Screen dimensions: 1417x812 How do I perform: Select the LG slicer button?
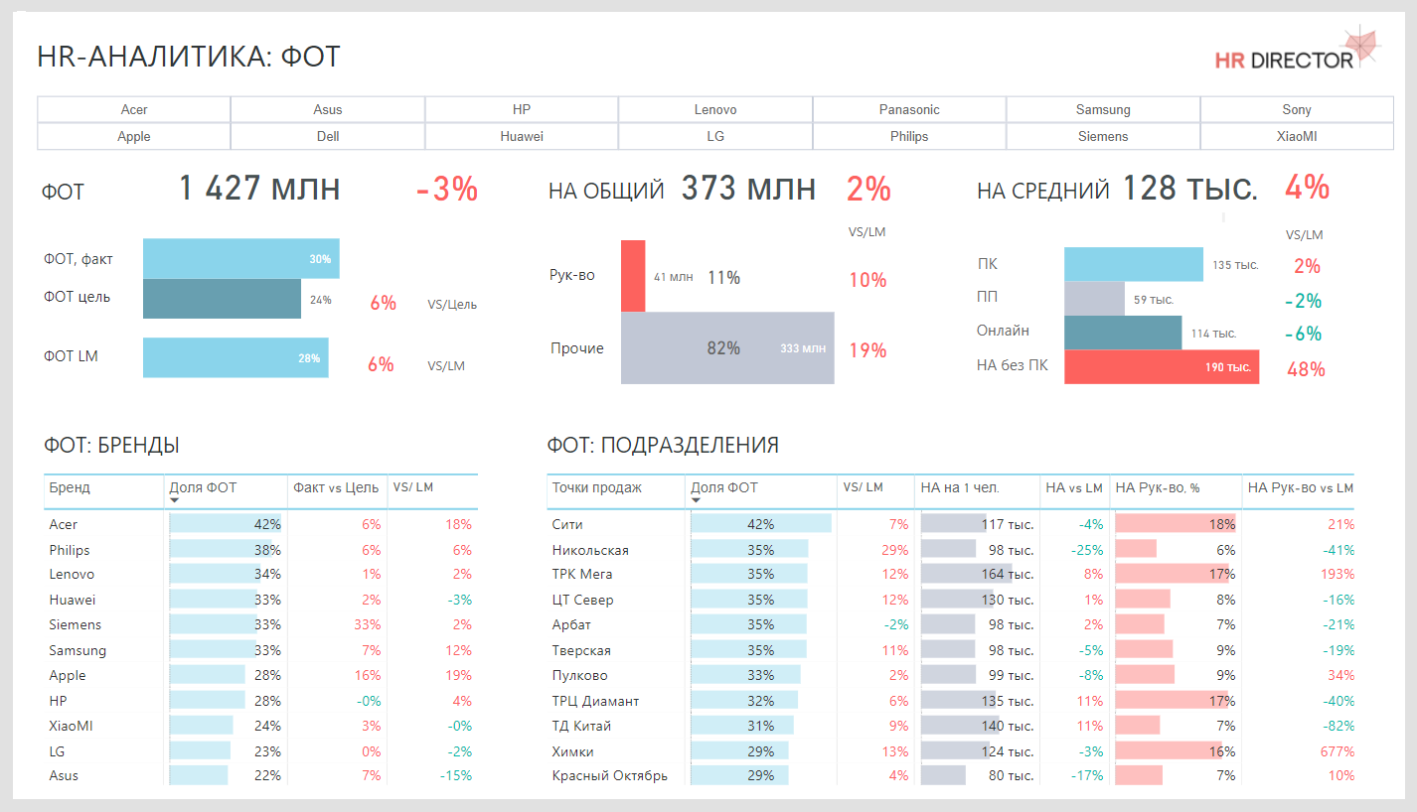click(715, 136)
